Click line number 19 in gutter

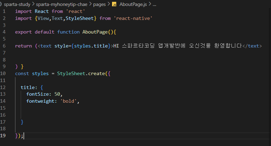[3, 136]
